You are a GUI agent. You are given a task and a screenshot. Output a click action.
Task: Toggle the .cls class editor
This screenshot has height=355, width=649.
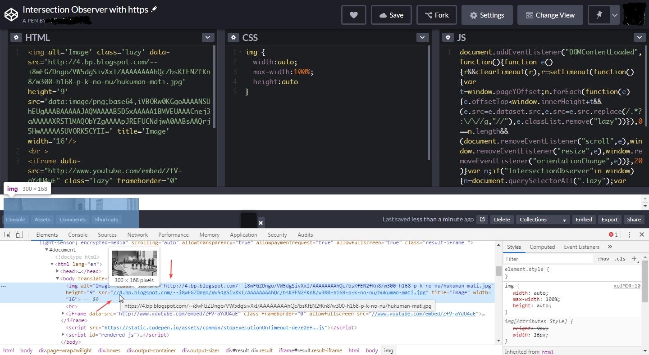pyautogui.click(x=621, y=259)
